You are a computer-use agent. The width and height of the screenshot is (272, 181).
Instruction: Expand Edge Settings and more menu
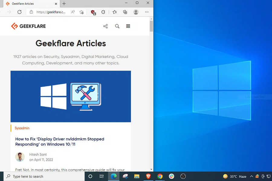click(147, 12)
